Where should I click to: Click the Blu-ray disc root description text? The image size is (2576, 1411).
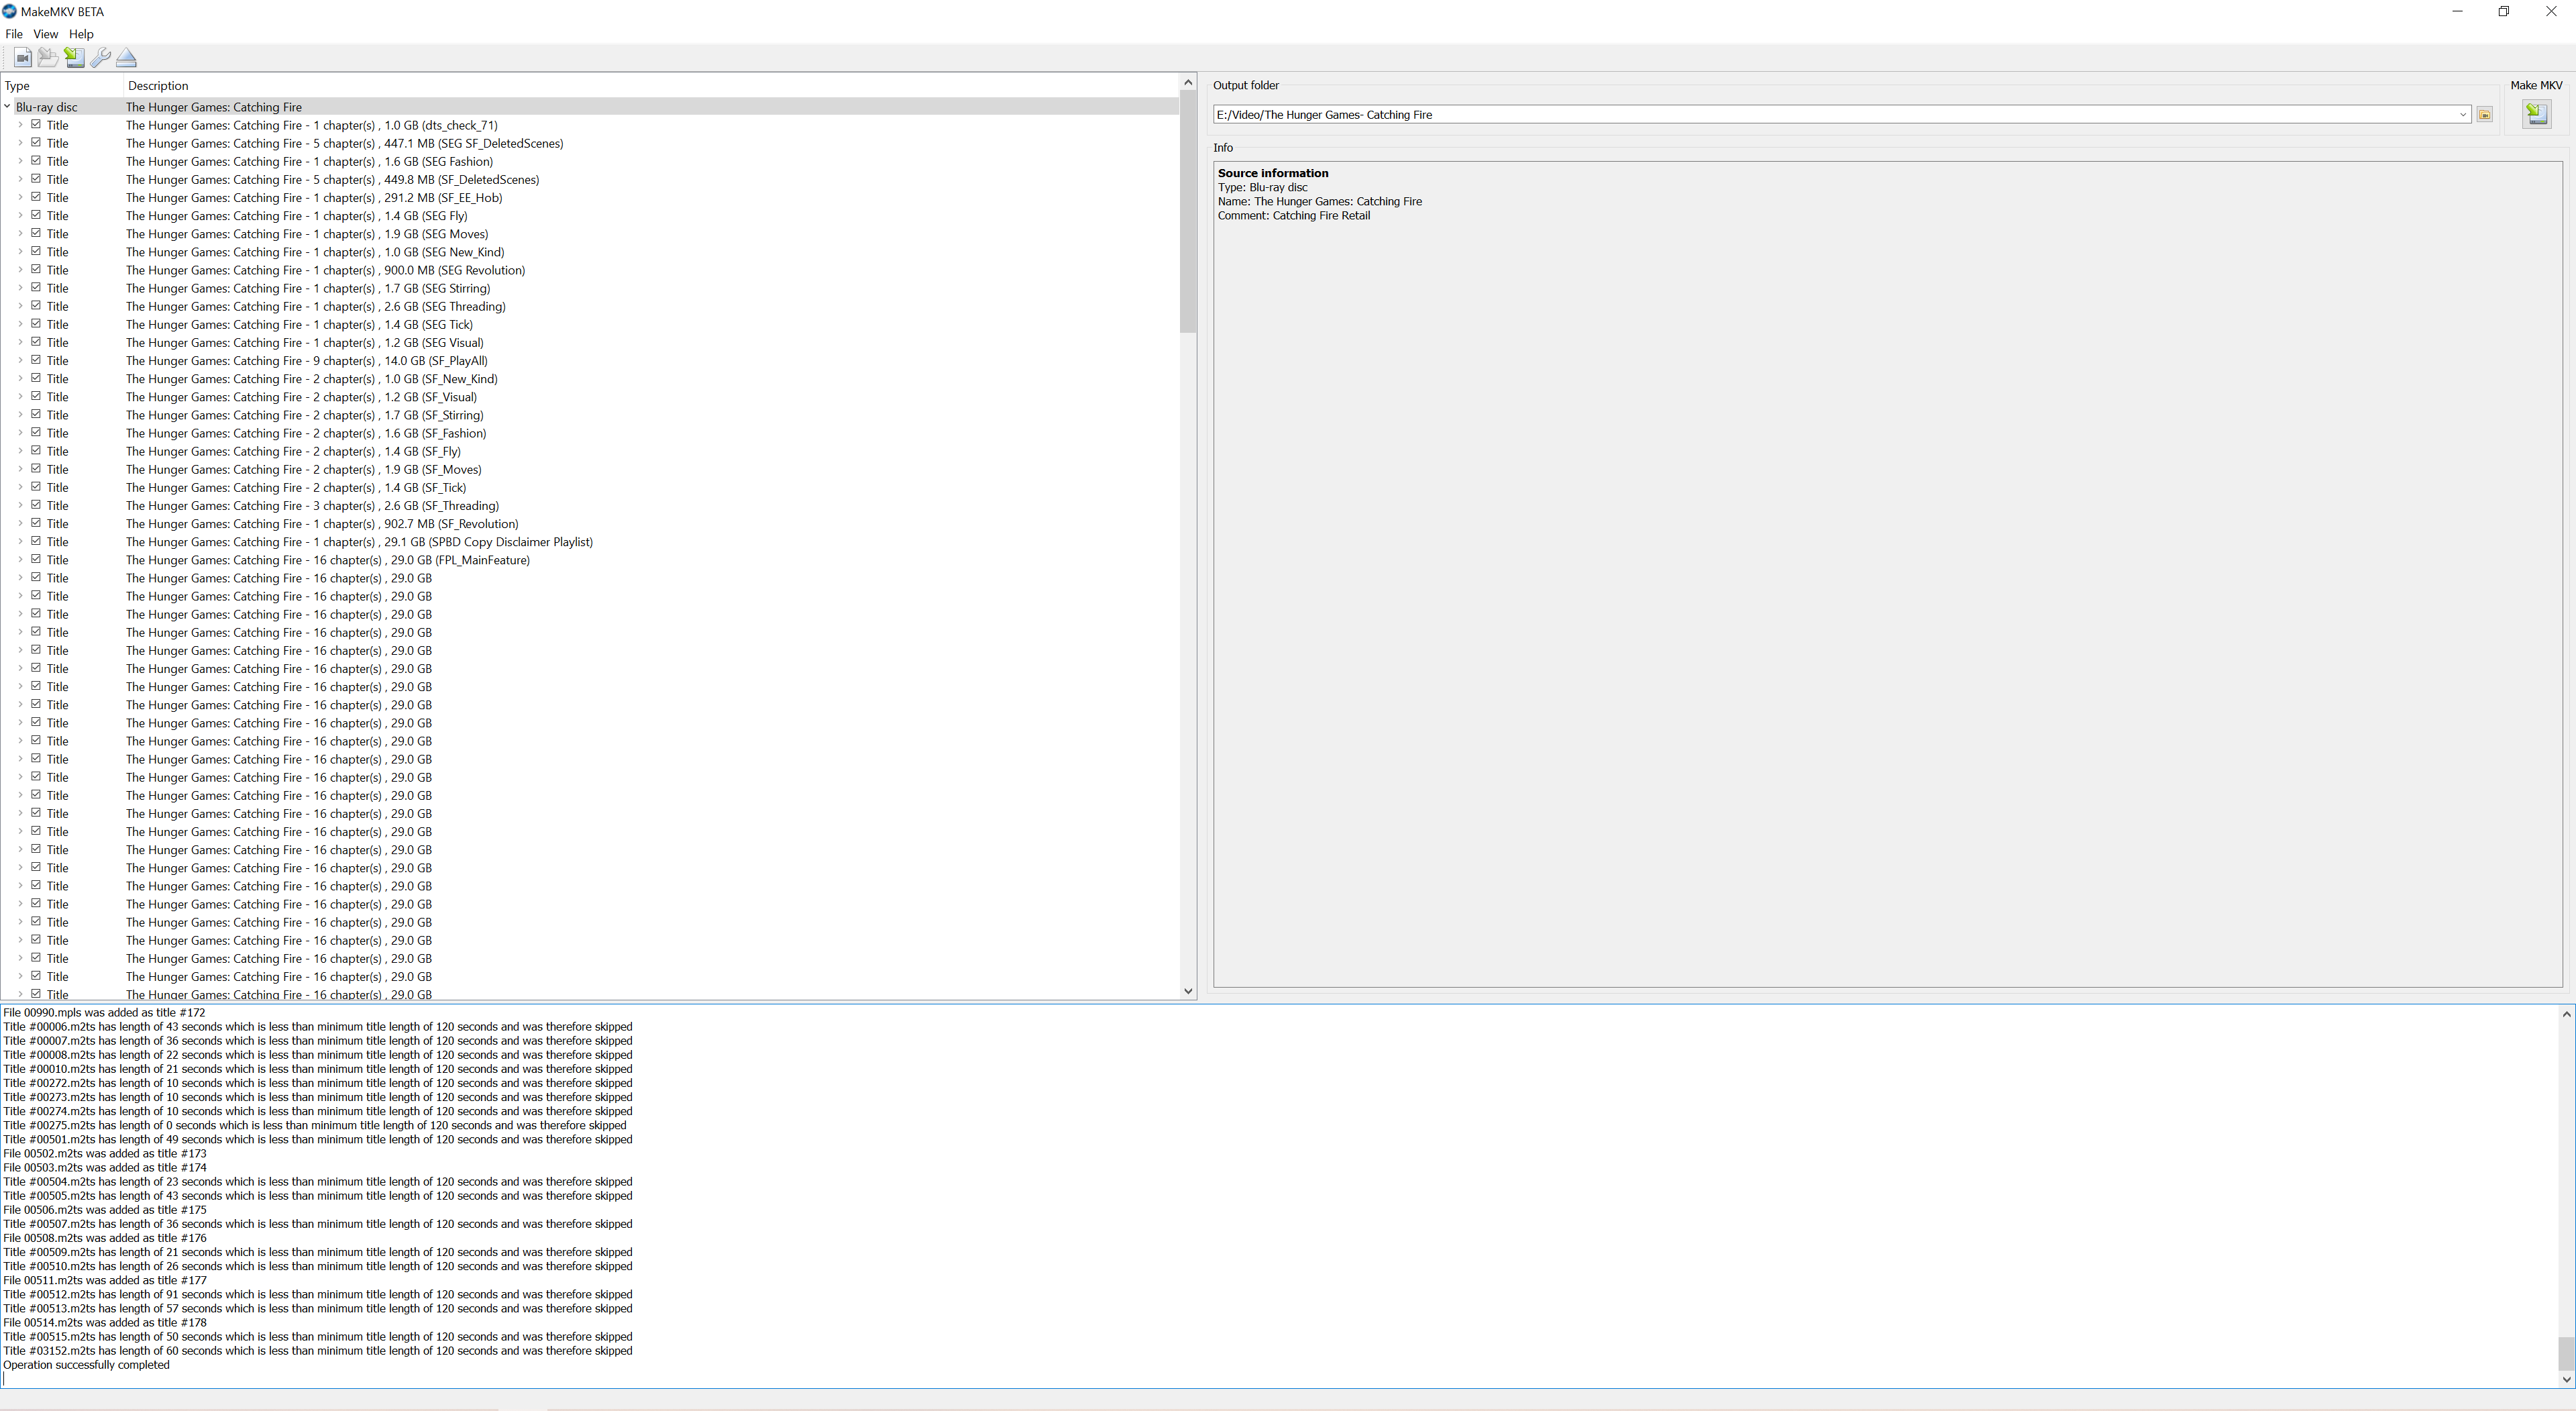pos(214,107)
